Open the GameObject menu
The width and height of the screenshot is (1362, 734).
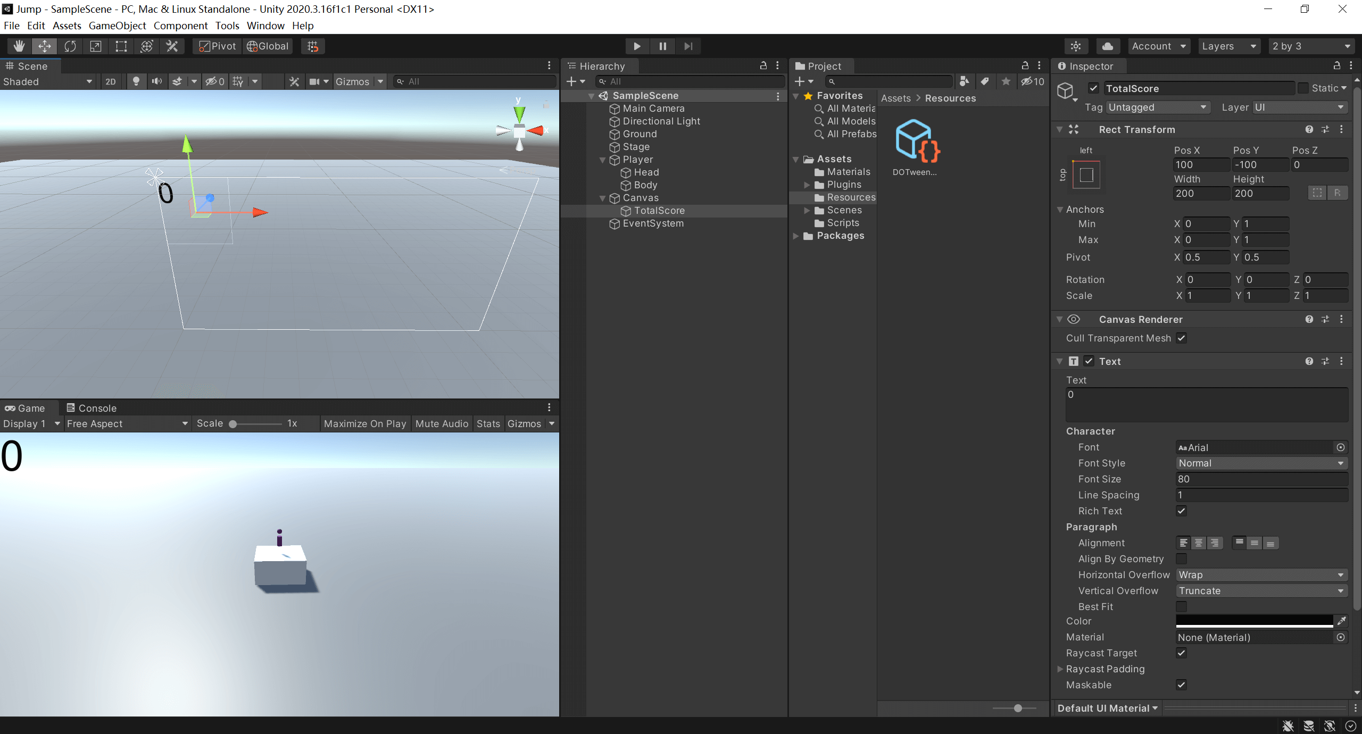coord(117,26)
